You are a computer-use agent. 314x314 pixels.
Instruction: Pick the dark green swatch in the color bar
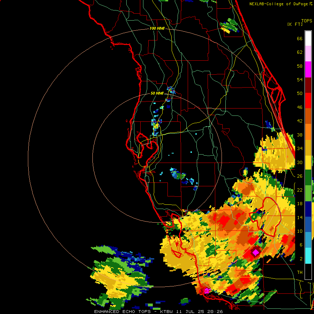[308, 178]
